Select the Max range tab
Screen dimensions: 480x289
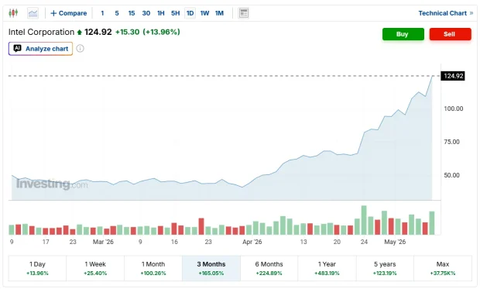(x=443, y=268)
